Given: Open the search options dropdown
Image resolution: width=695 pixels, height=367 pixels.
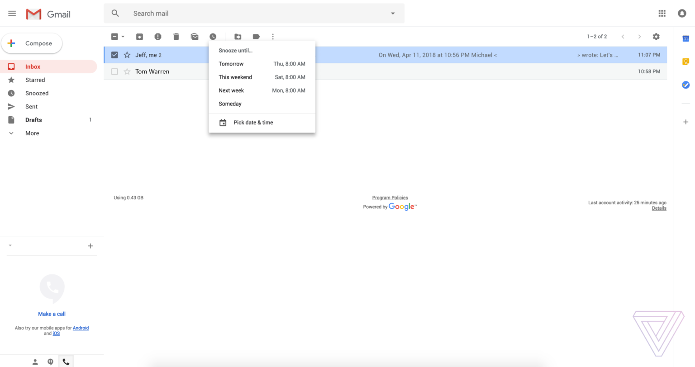Looking at the screenshot, I should (392, 13).
